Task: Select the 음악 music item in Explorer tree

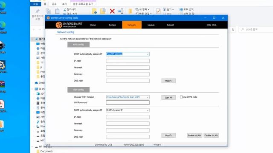Action: pyautogui.click(x=41, y=122)
